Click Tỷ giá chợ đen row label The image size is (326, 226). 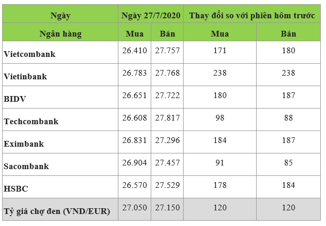tap(57, 211)
